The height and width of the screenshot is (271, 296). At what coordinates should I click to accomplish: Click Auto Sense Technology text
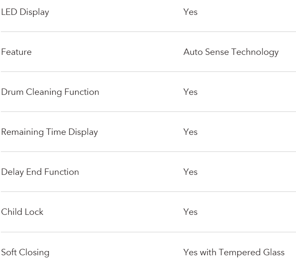tap(231, 52)
